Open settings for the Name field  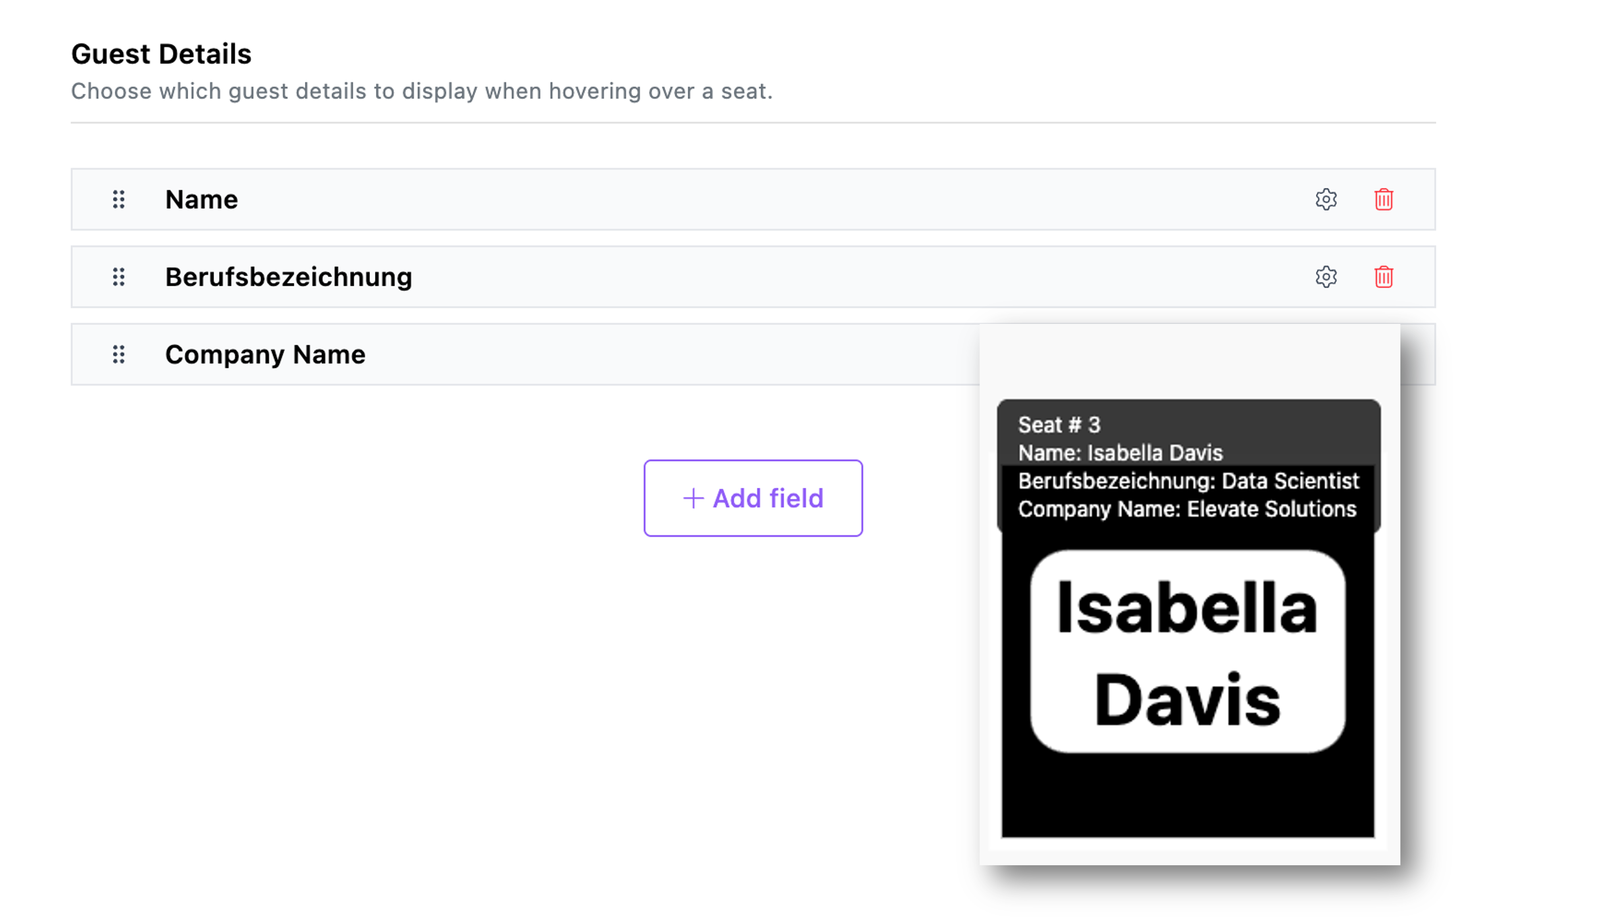[1326, 200]
